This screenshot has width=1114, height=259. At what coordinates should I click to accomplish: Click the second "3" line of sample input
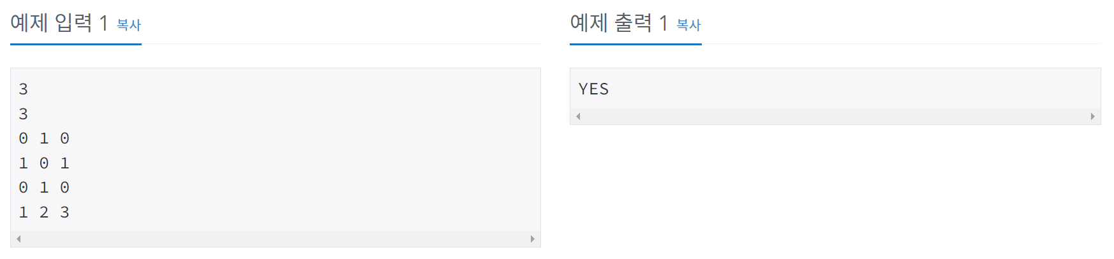[x=24, y=114]
